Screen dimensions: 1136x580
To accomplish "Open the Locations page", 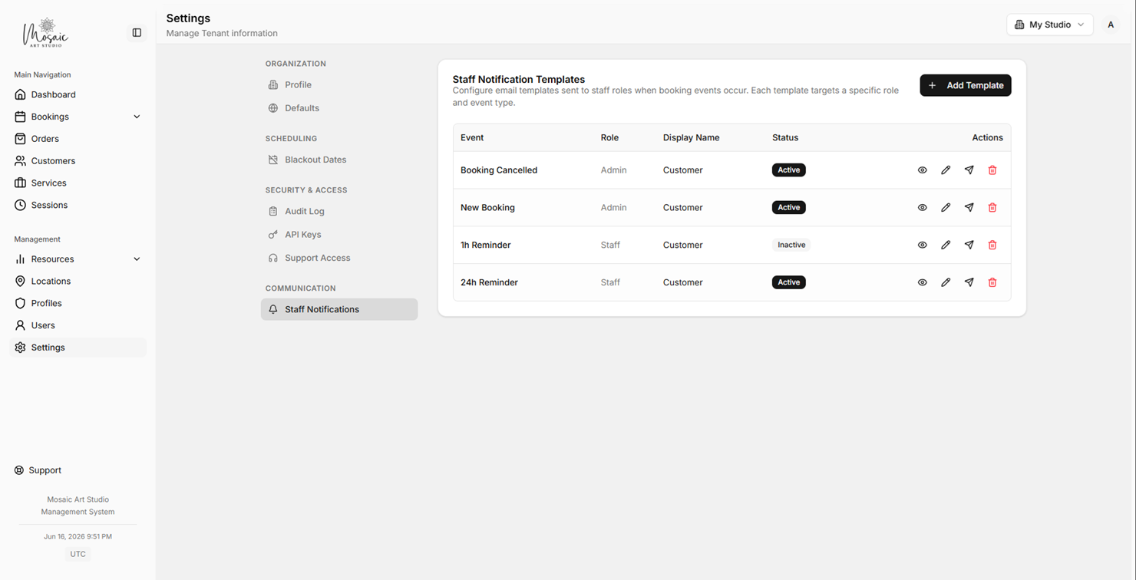I will (78, 282).
